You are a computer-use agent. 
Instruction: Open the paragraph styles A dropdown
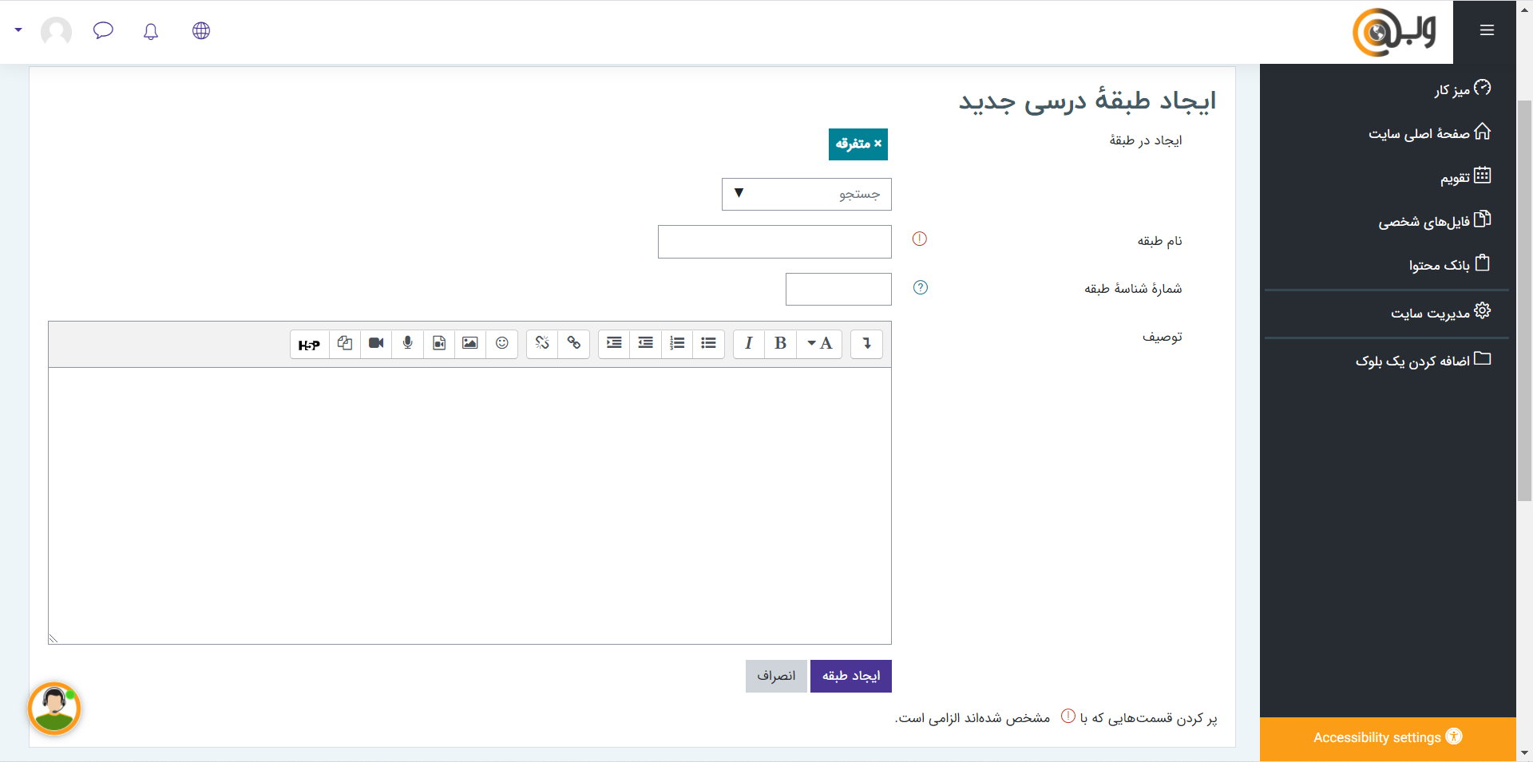tap(819, 343)
